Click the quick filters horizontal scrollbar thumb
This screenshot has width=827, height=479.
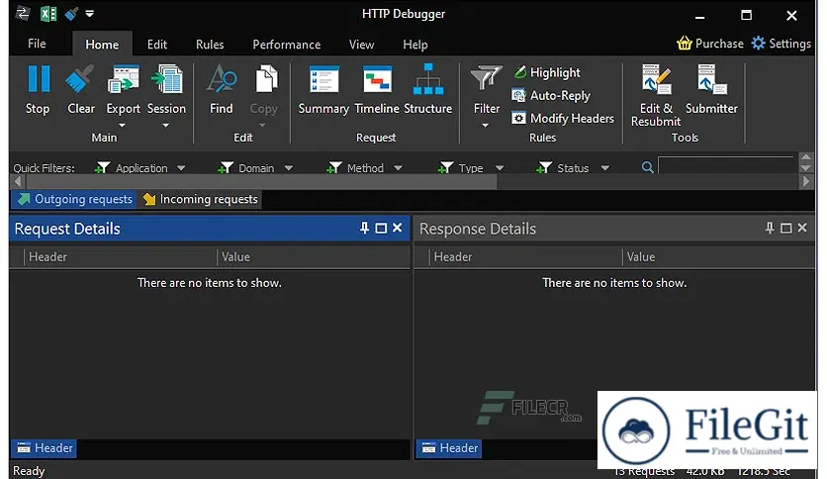tap(261, 181)
